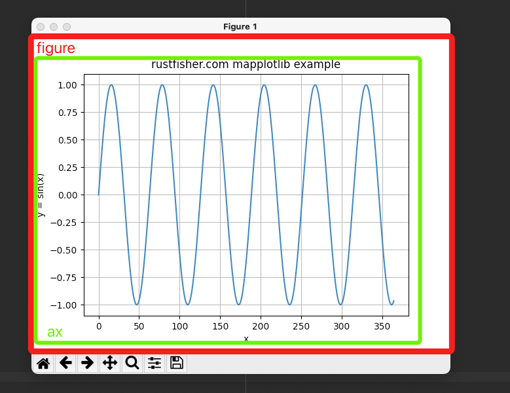510x393 pixels.
Task: Click the first peak of the sine curve
Action: (111, 84)
